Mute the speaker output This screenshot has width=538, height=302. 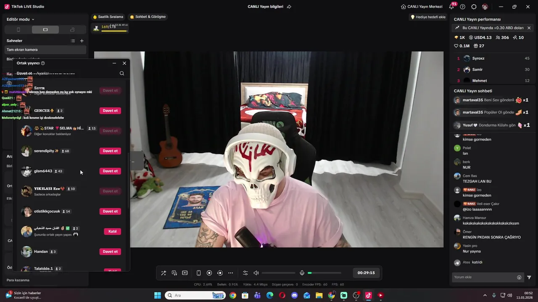[256, 273]
